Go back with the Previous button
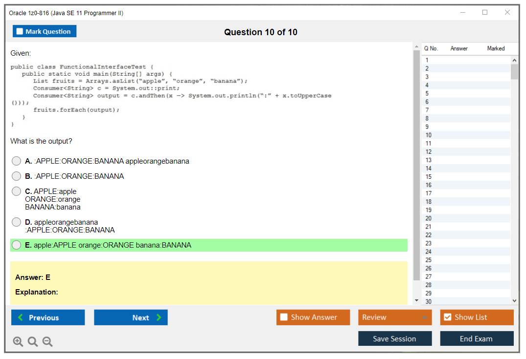 click(x=48, y=317)
